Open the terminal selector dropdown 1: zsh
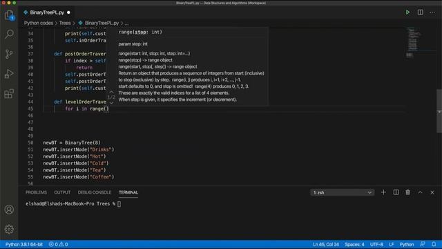This screenshot has height=249, width=442. pyautogui.click(x=342, y=192)
